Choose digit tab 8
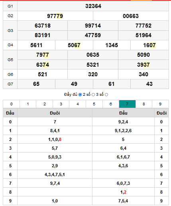Screen dimensions: 171x206 click(x=144, y=104)
